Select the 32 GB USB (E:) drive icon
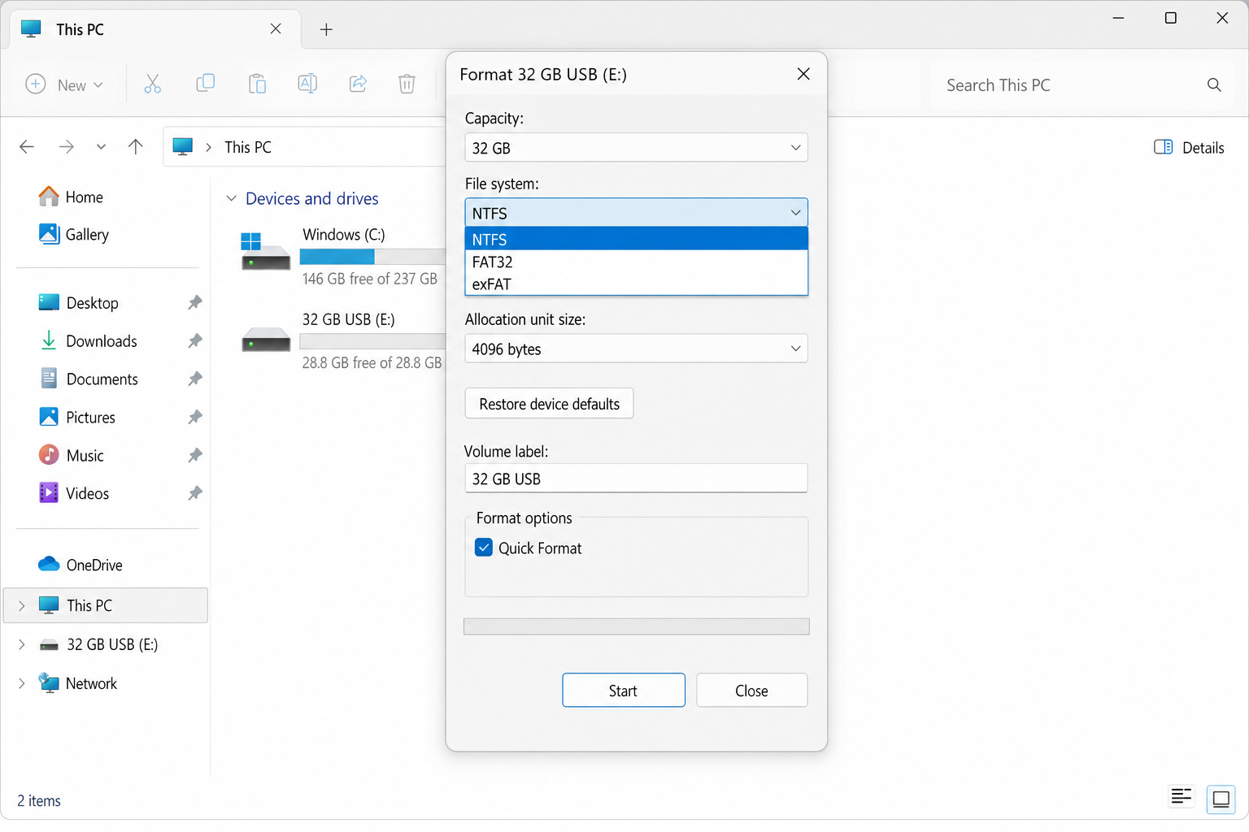The image size is (1249, 832). pyautogui.click(x=265, y=340)
